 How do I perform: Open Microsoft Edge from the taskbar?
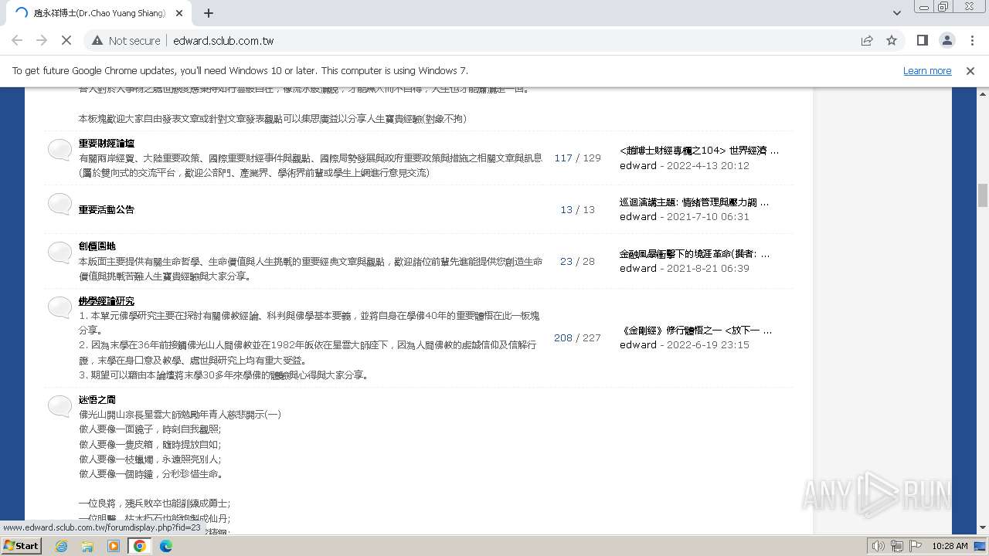coord(166,546)
